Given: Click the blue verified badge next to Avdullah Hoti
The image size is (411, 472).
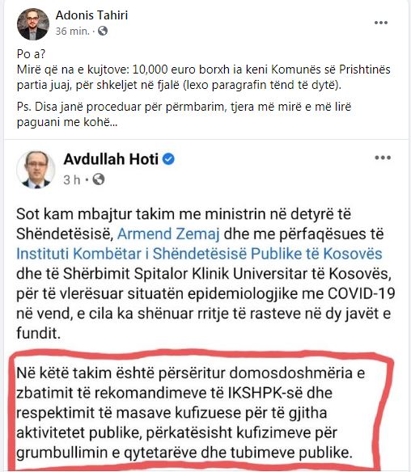Looking at the screenshot, I should 168,159.
